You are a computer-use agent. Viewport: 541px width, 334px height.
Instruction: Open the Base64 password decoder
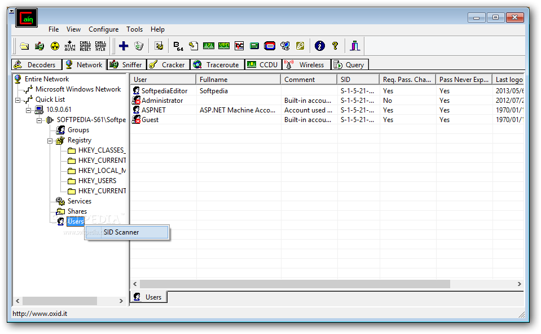(x=178, y=46)
